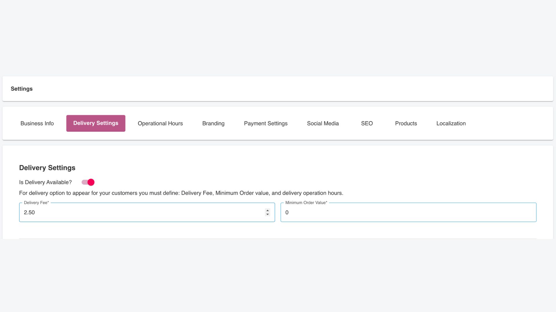
Task: Increase Delivery Fee with up stepper arrow
Action: 267,210
